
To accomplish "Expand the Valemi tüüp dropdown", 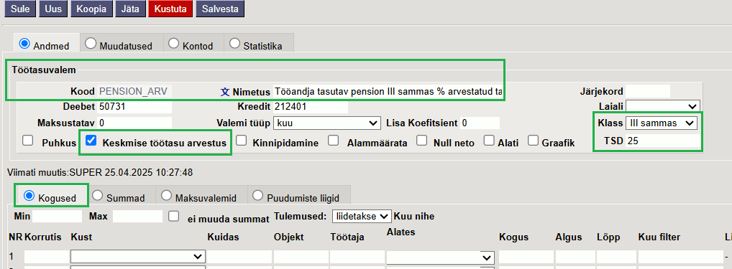I will [x=326, y=123].
